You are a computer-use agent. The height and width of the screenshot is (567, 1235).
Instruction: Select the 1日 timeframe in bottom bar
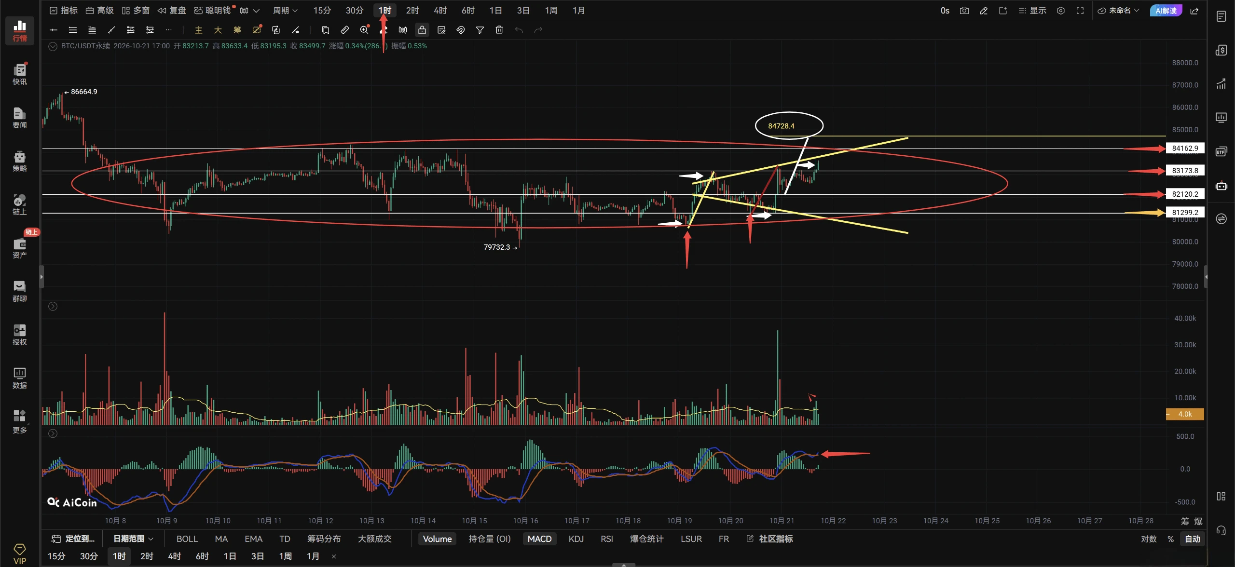pyautogui.click(x=230, y=556)
